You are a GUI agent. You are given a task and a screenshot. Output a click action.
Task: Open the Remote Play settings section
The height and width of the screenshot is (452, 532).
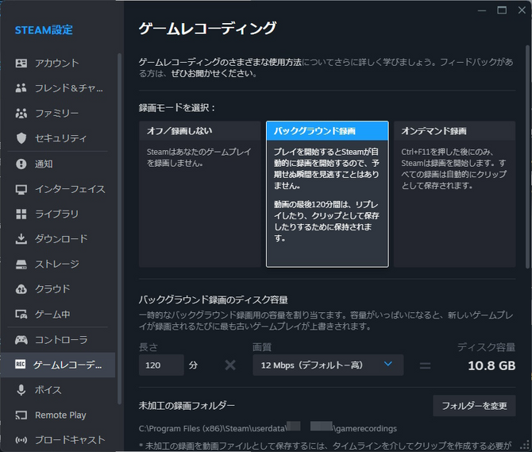click(60, 415)
